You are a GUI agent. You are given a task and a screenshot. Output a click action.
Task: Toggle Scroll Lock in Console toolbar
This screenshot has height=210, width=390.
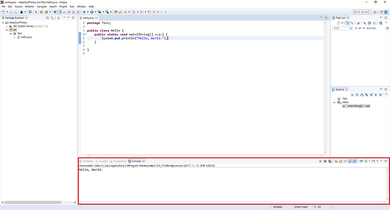coord(341,161)
